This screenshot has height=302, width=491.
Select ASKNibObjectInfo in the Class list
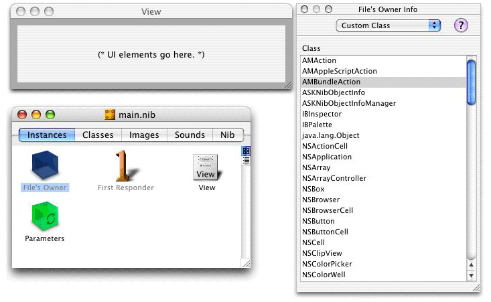pos(383,92)
